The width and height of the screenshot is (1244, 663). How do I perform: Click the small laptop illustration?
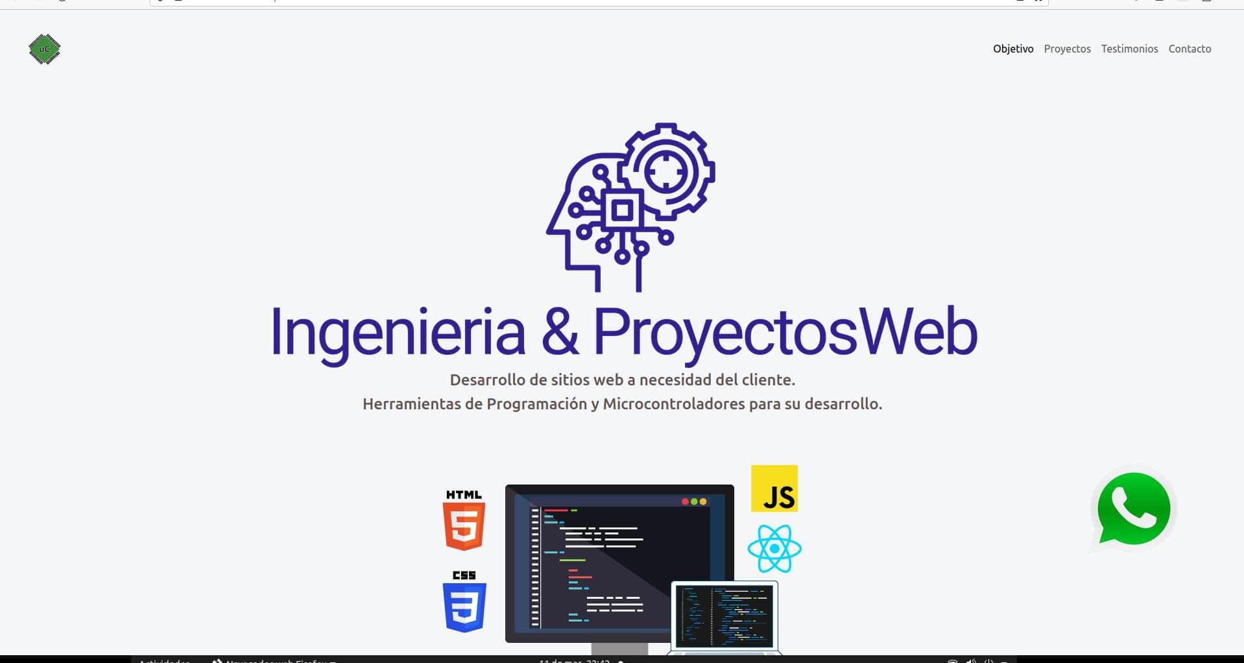[724, 616]
